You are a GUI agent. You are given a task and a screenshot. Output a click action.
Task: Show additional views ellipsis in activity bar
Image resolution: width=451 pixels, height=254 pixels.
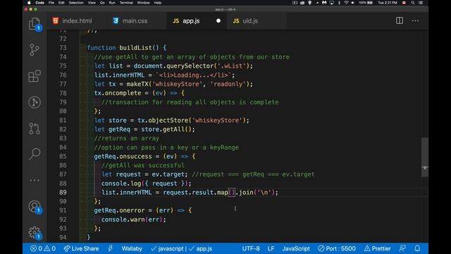pyautogui.click(x=35, y=181)
